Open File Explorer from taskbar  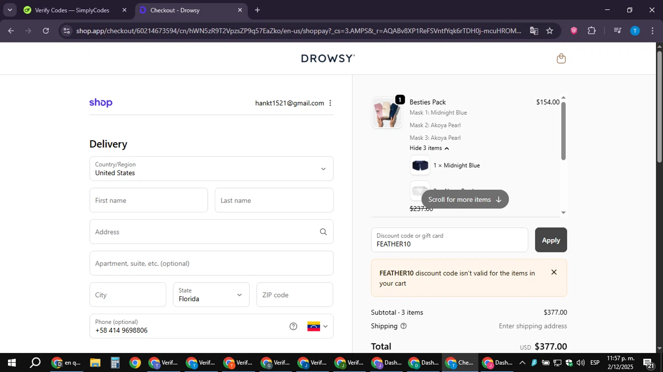[95, 363]
